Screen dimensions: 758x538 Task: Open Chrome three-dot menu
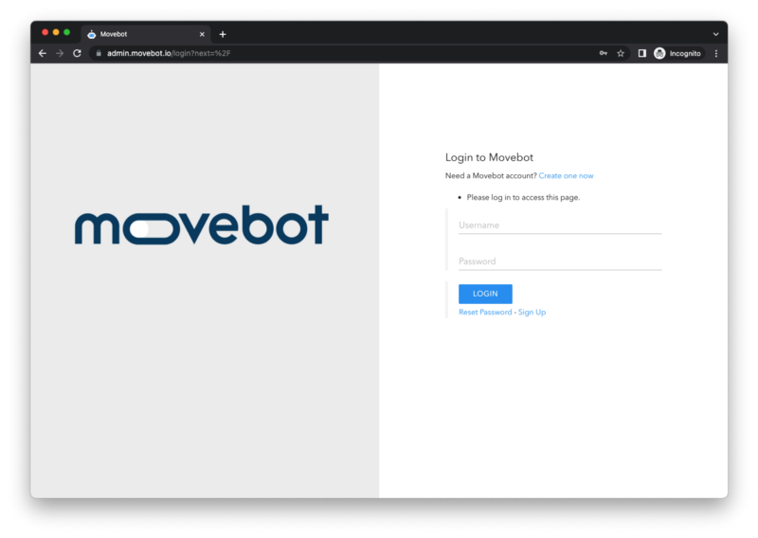click(715, 53)
